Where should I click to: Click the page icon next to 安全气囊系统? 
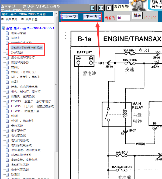click(x=7, y=170)
